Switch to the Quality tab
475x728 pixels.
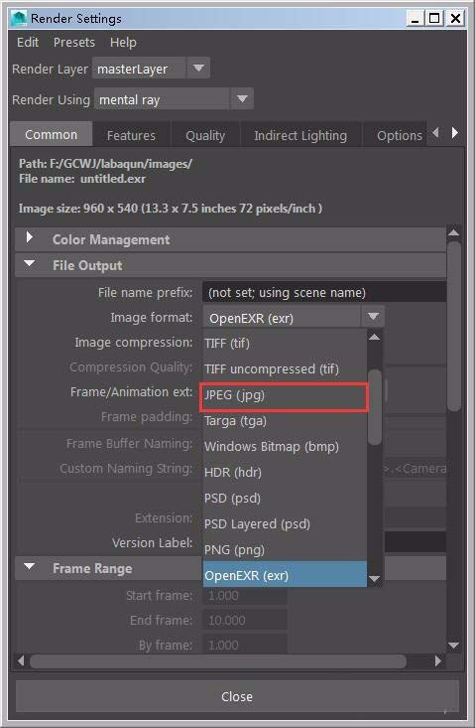205,136
